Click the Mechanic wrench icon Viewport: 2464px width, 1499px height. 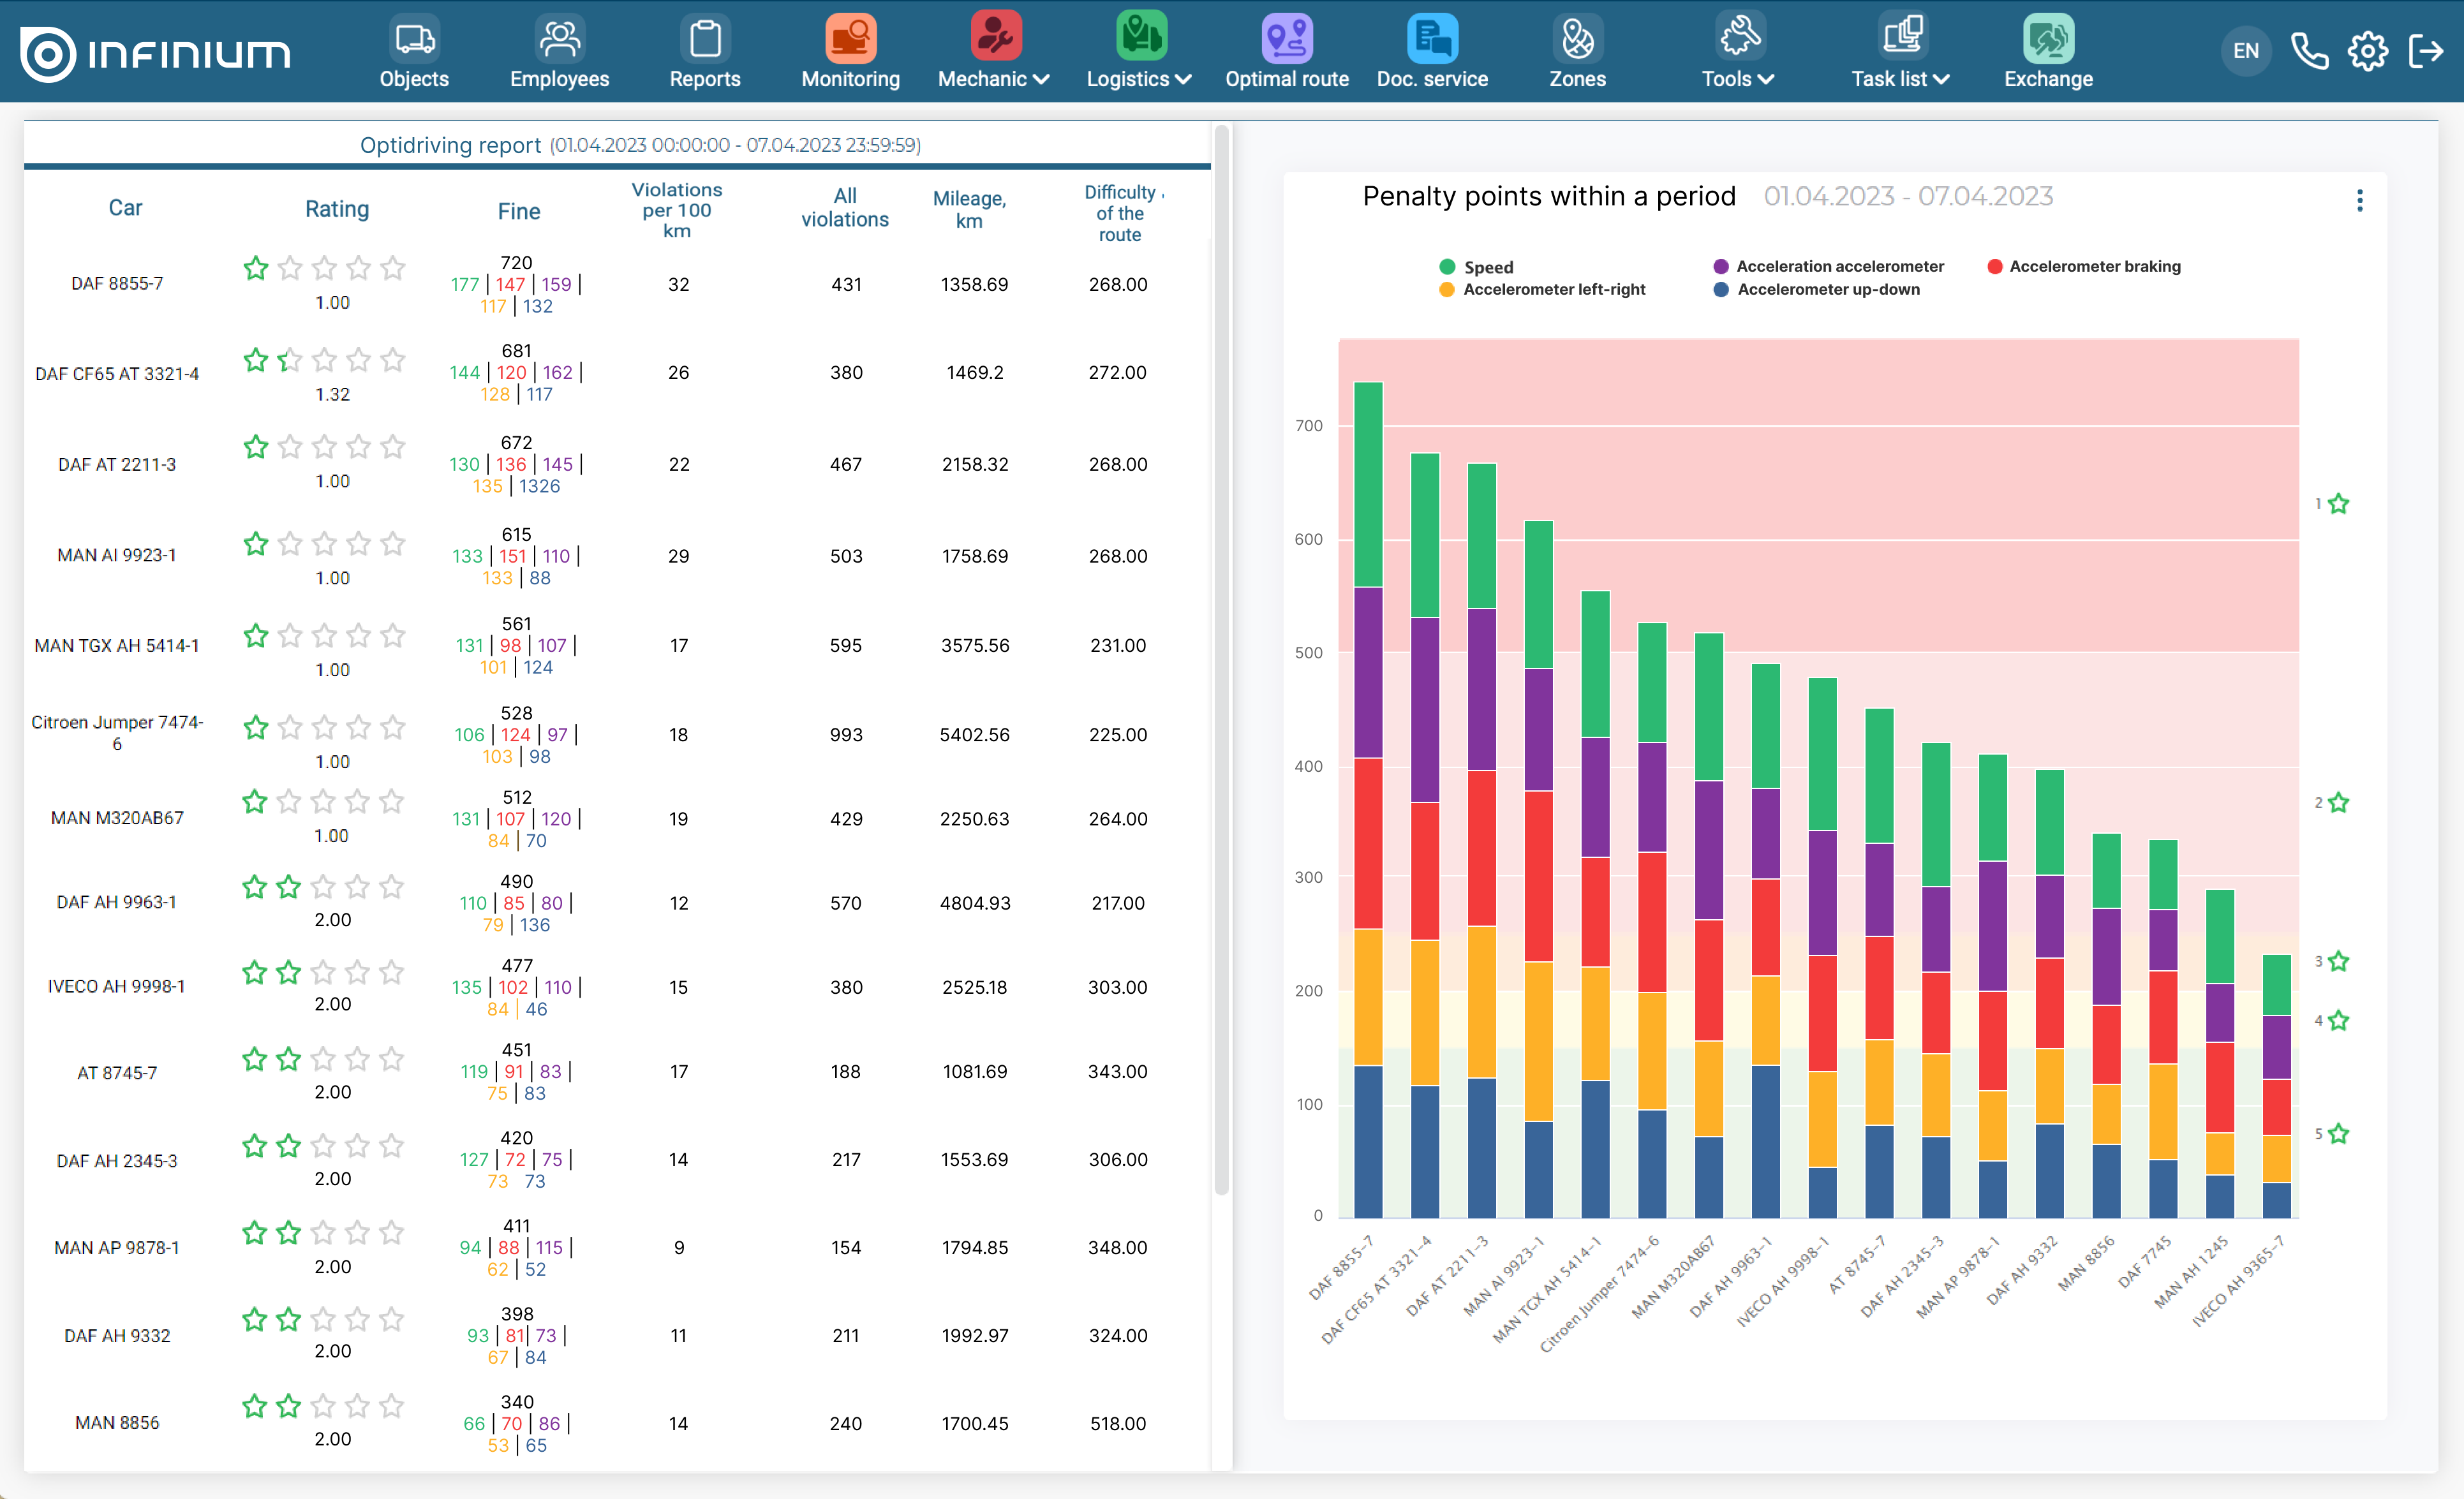click(x=996, y=36)
